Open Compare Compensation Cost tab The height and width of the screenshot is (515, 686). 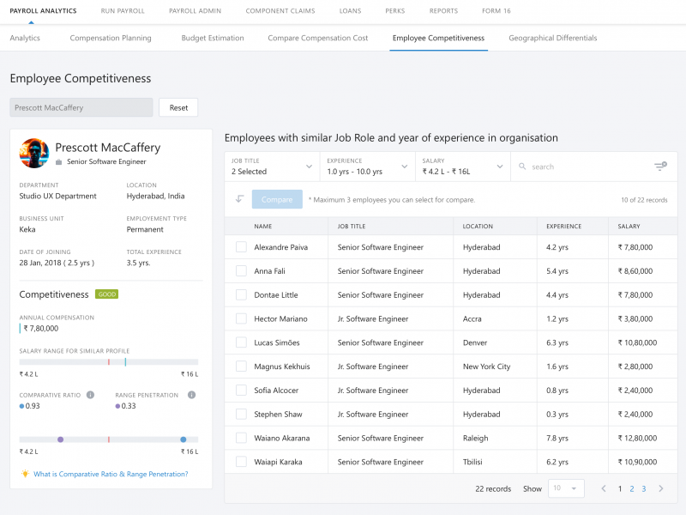(318, 38)
